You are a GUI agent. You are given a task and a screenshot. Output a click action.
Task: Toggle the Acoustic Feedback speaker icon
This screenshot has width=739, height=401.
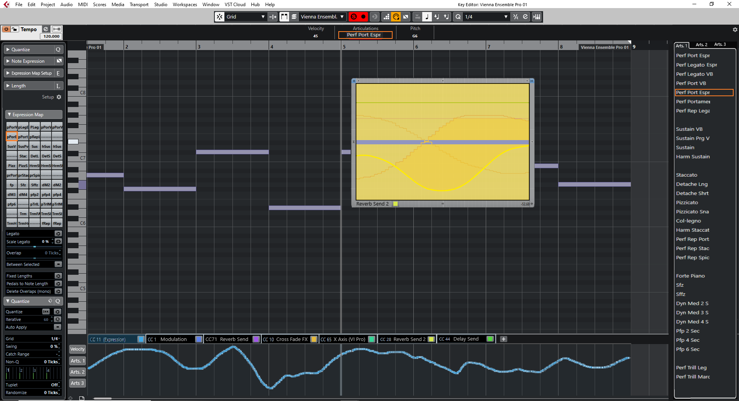coord(374,17)
